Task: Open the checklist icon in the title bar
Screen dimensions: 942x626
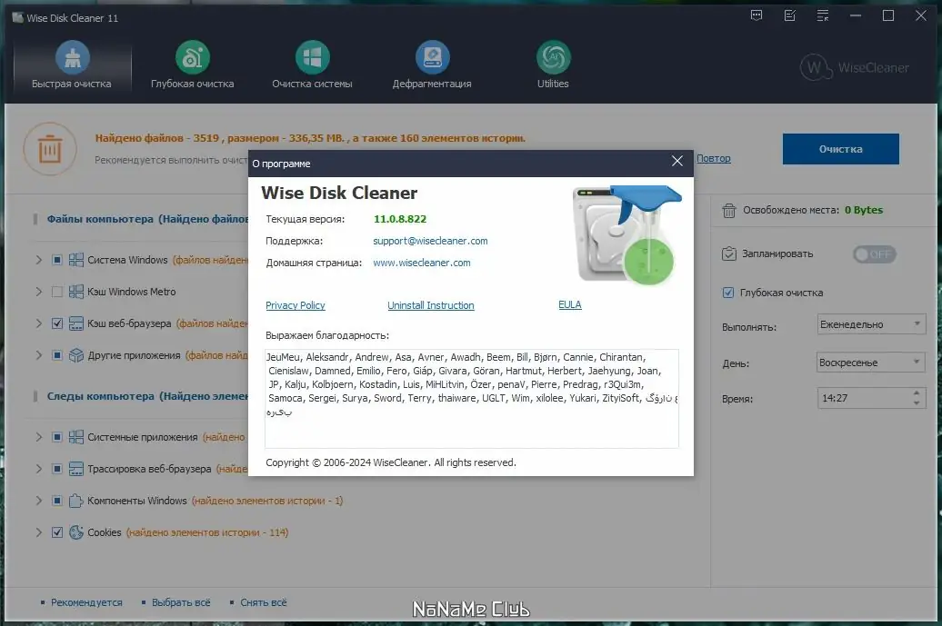Action: [x=789, y=15]
